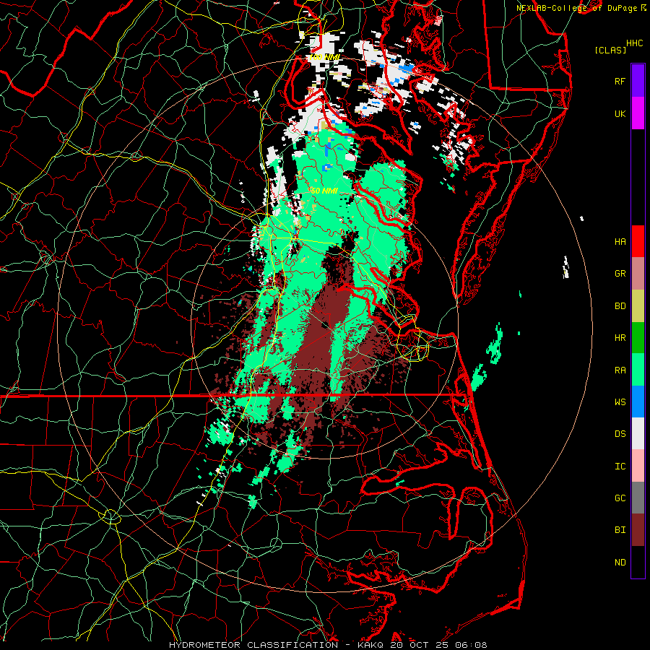Click the purple RF legend color swatch
650x650 pixels.
tap(638, 81)
